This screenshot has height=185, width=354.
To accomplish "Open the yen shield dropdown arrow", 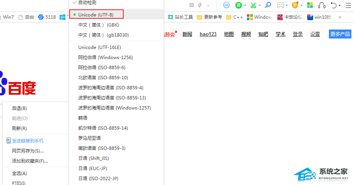I will [x=302, y=5].
